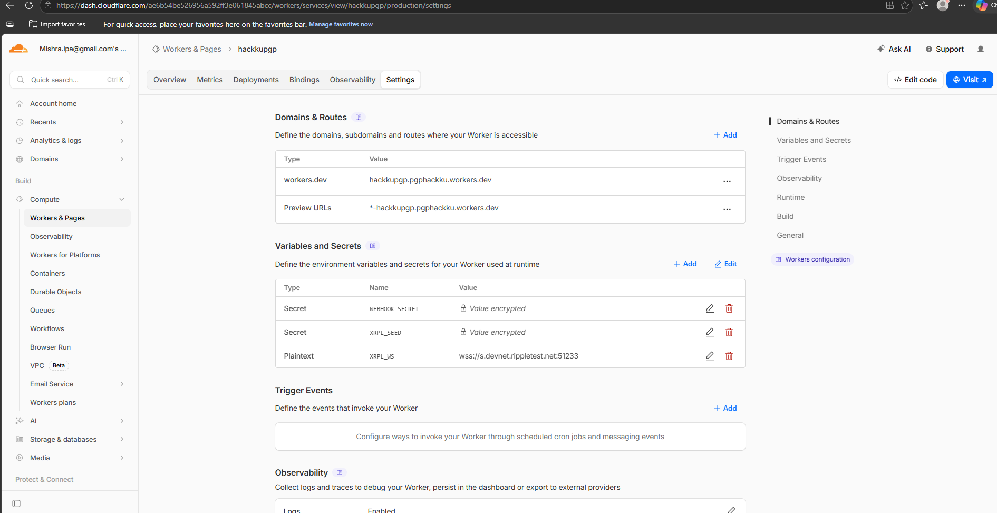
Task: Go back with the browser back arrow
Action: point(10,5)
